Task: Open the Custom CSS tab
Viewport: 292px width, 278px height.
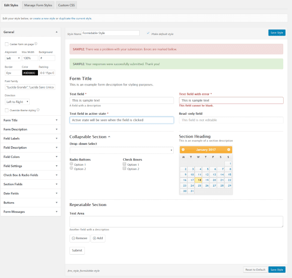Action: click(x=66, y=5)
